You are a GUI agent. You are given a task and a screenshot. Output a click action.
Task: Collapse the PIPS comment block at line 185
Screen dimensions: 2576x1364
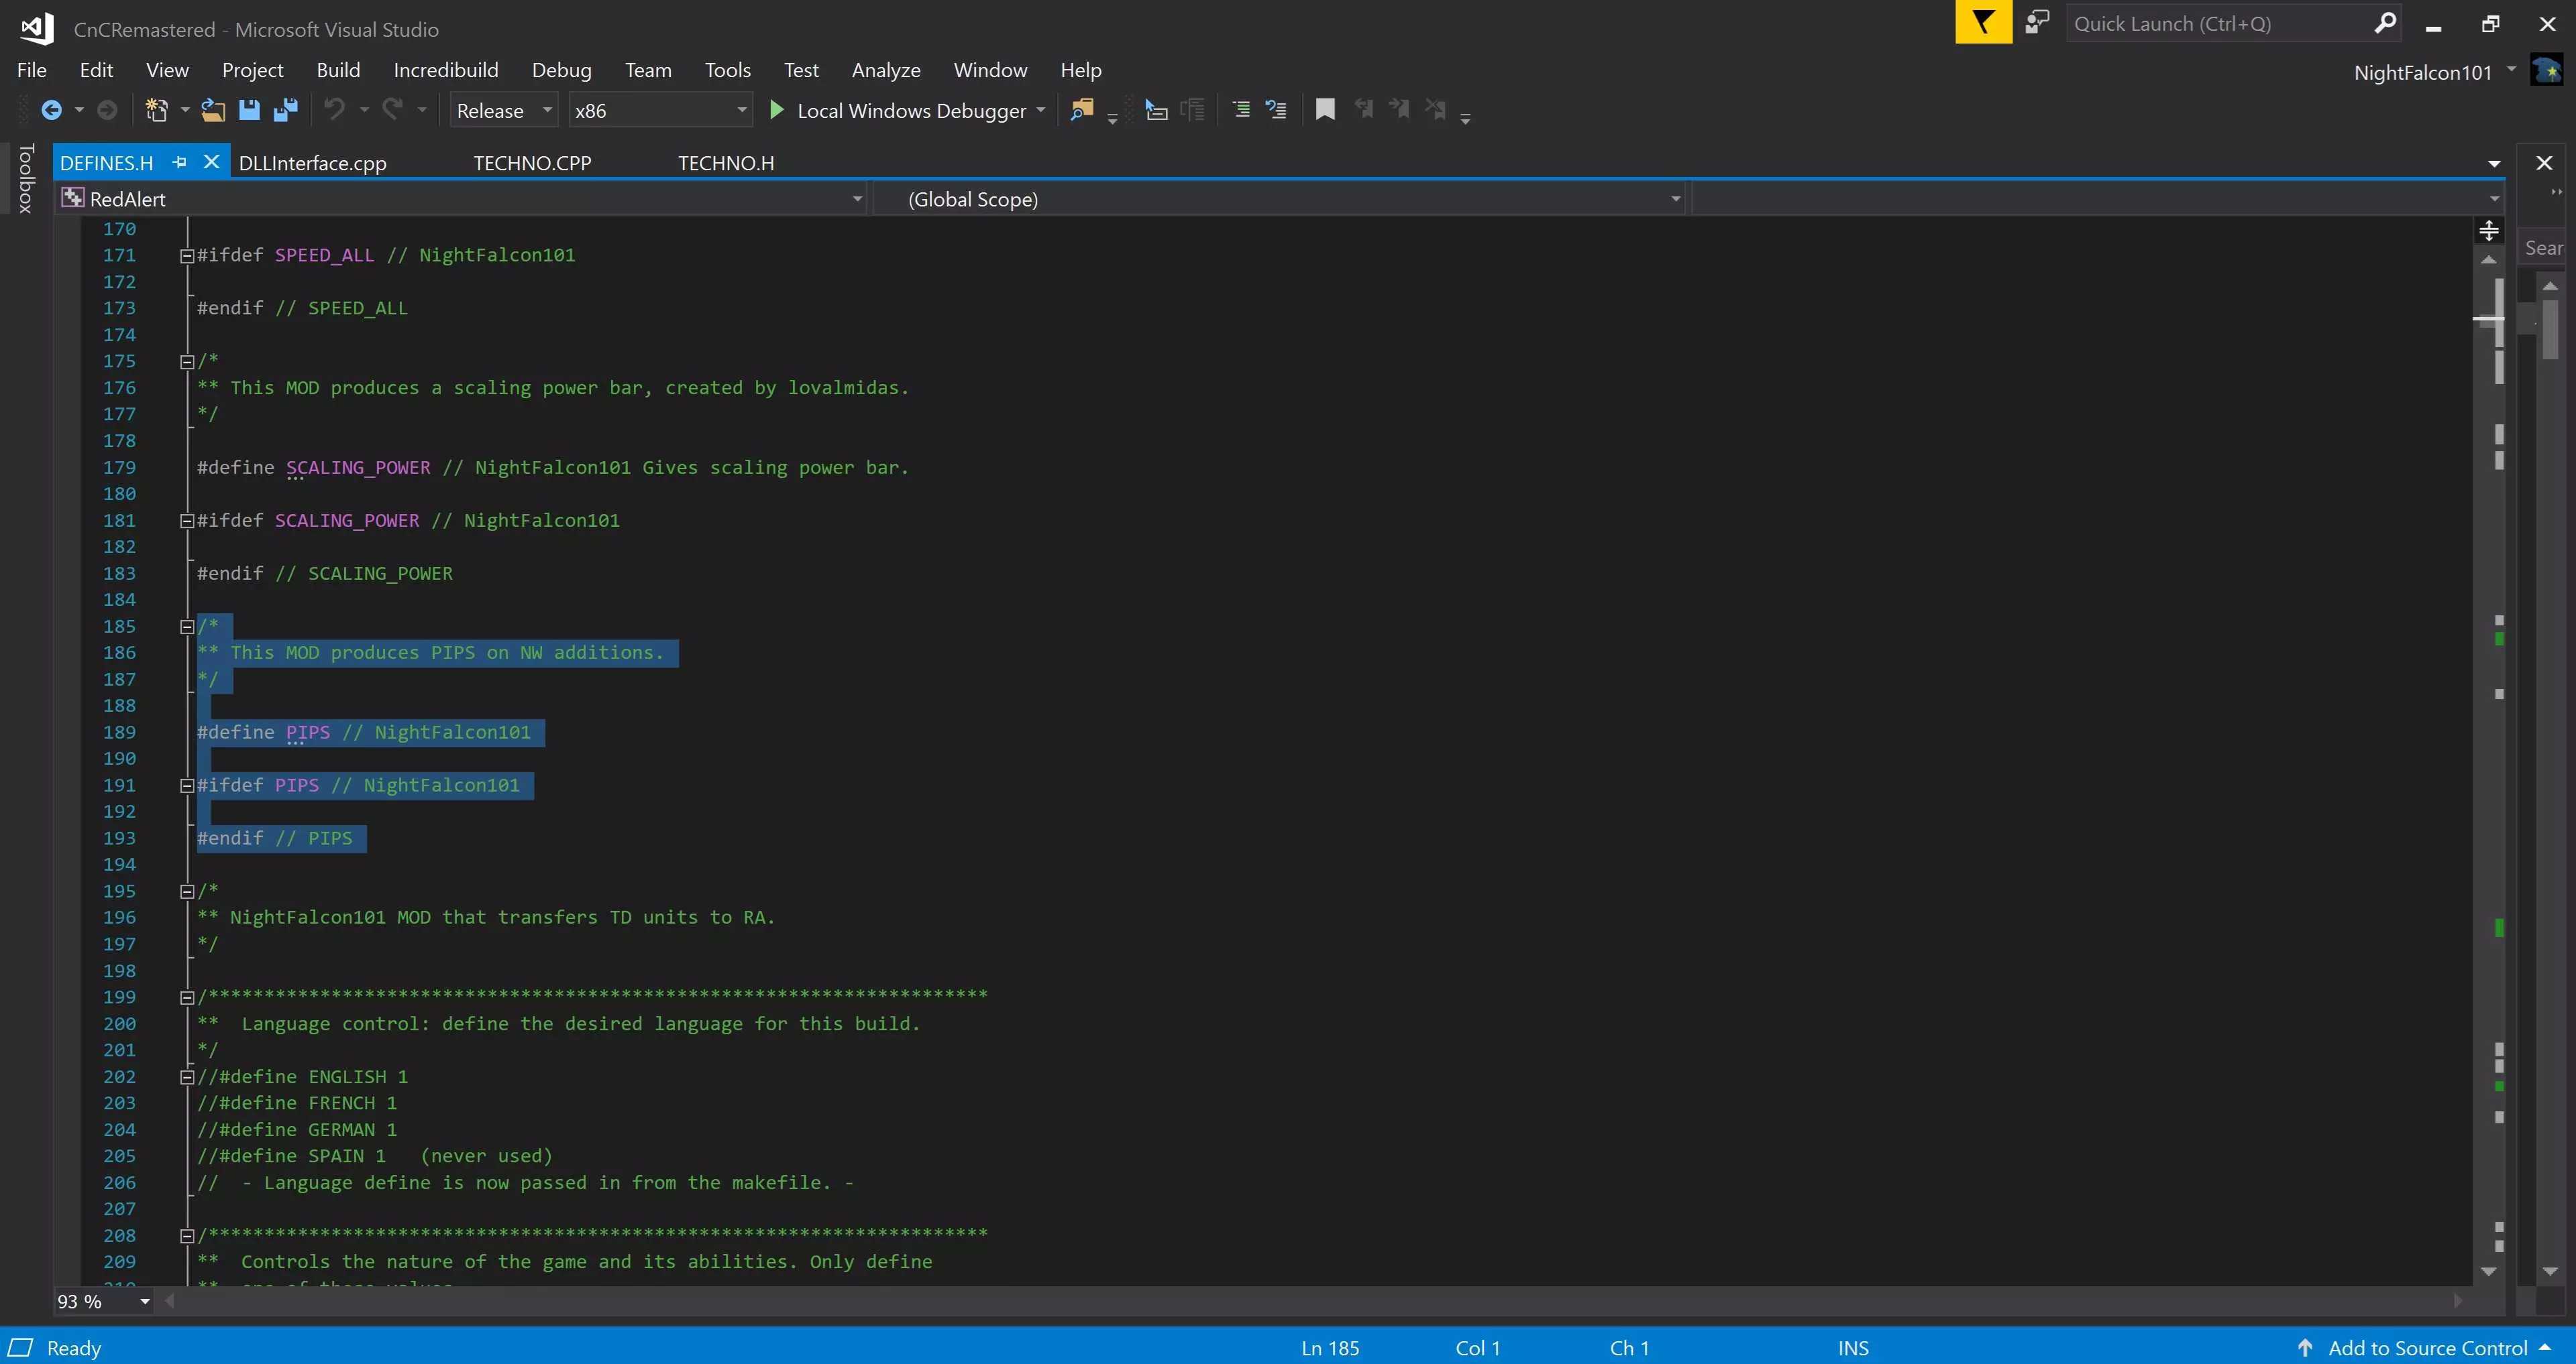pyautogui.click(x=187, y=627)
